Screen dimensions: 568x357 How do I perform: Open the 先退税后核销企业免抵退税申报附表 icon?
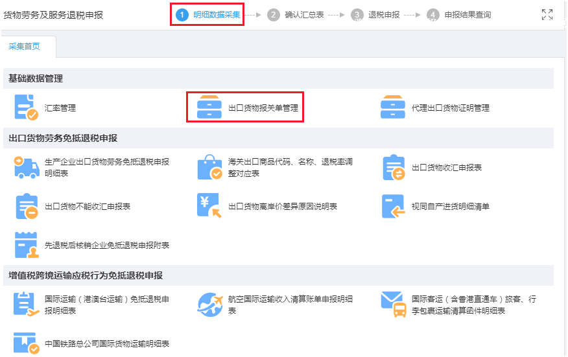click(x=27, y=245)
